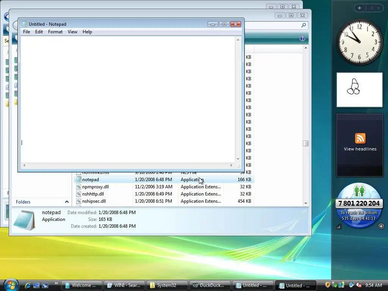Click Notepad's horizontal scrollbar right arrow

pos(232,165)
